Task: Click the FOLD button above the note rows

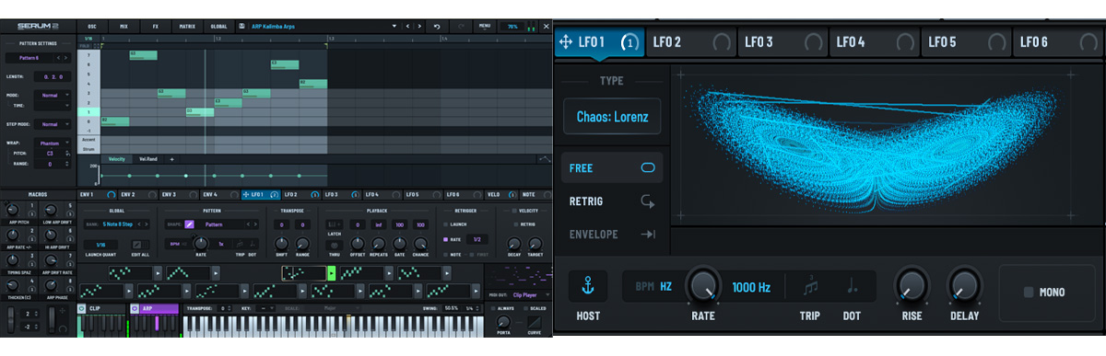Action: (x=85, y=46)
